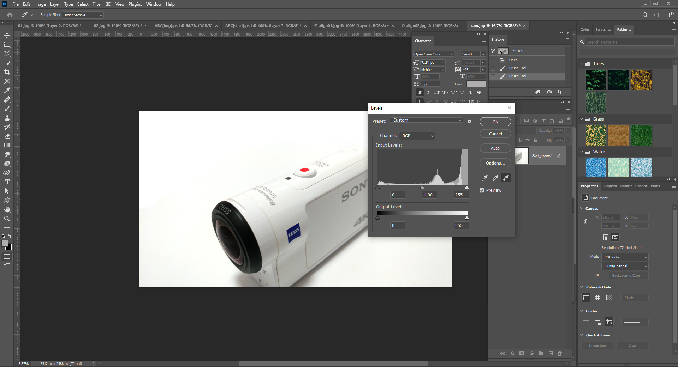Collapse the Trees pattern group

pyautogui.click(x=582, y=64)
